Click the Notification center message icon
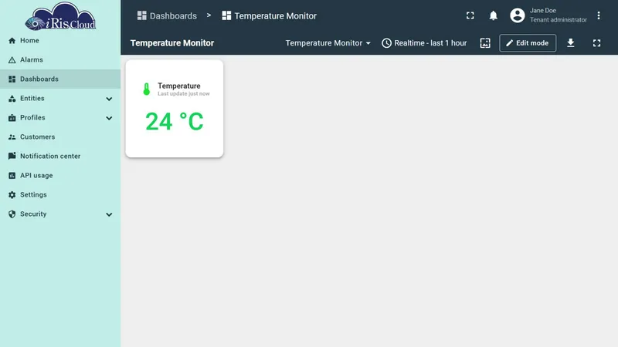The height and width of the screenshot is (347, 618). click(12, 156)
